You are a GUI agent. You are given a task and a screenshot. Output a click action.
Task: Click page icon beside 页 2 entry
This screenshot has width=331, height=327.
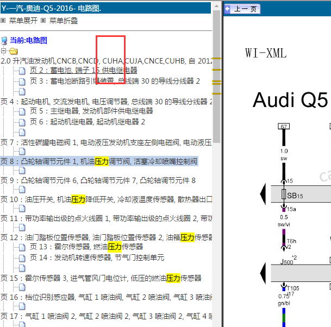click(22, 71)
